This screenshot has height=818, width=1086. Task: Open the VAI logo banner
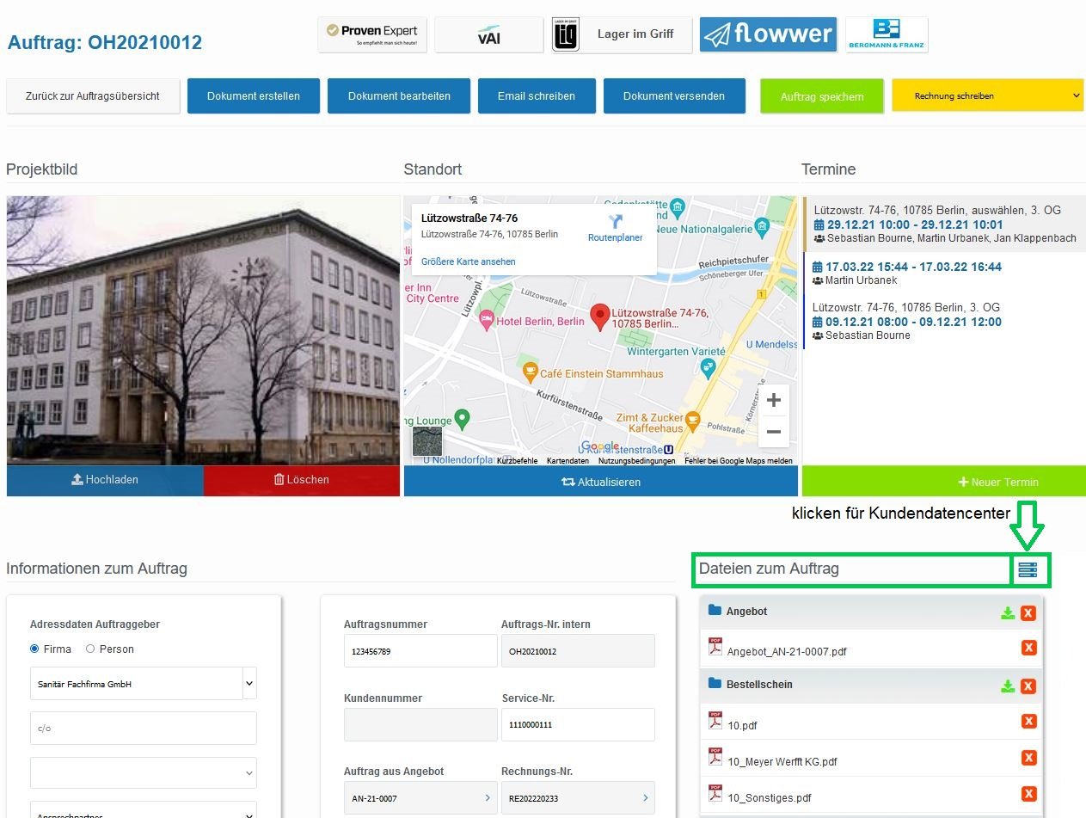[x=488, y=34]
